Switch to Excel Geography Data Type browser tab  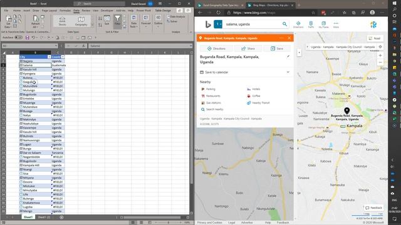[221, 5]
